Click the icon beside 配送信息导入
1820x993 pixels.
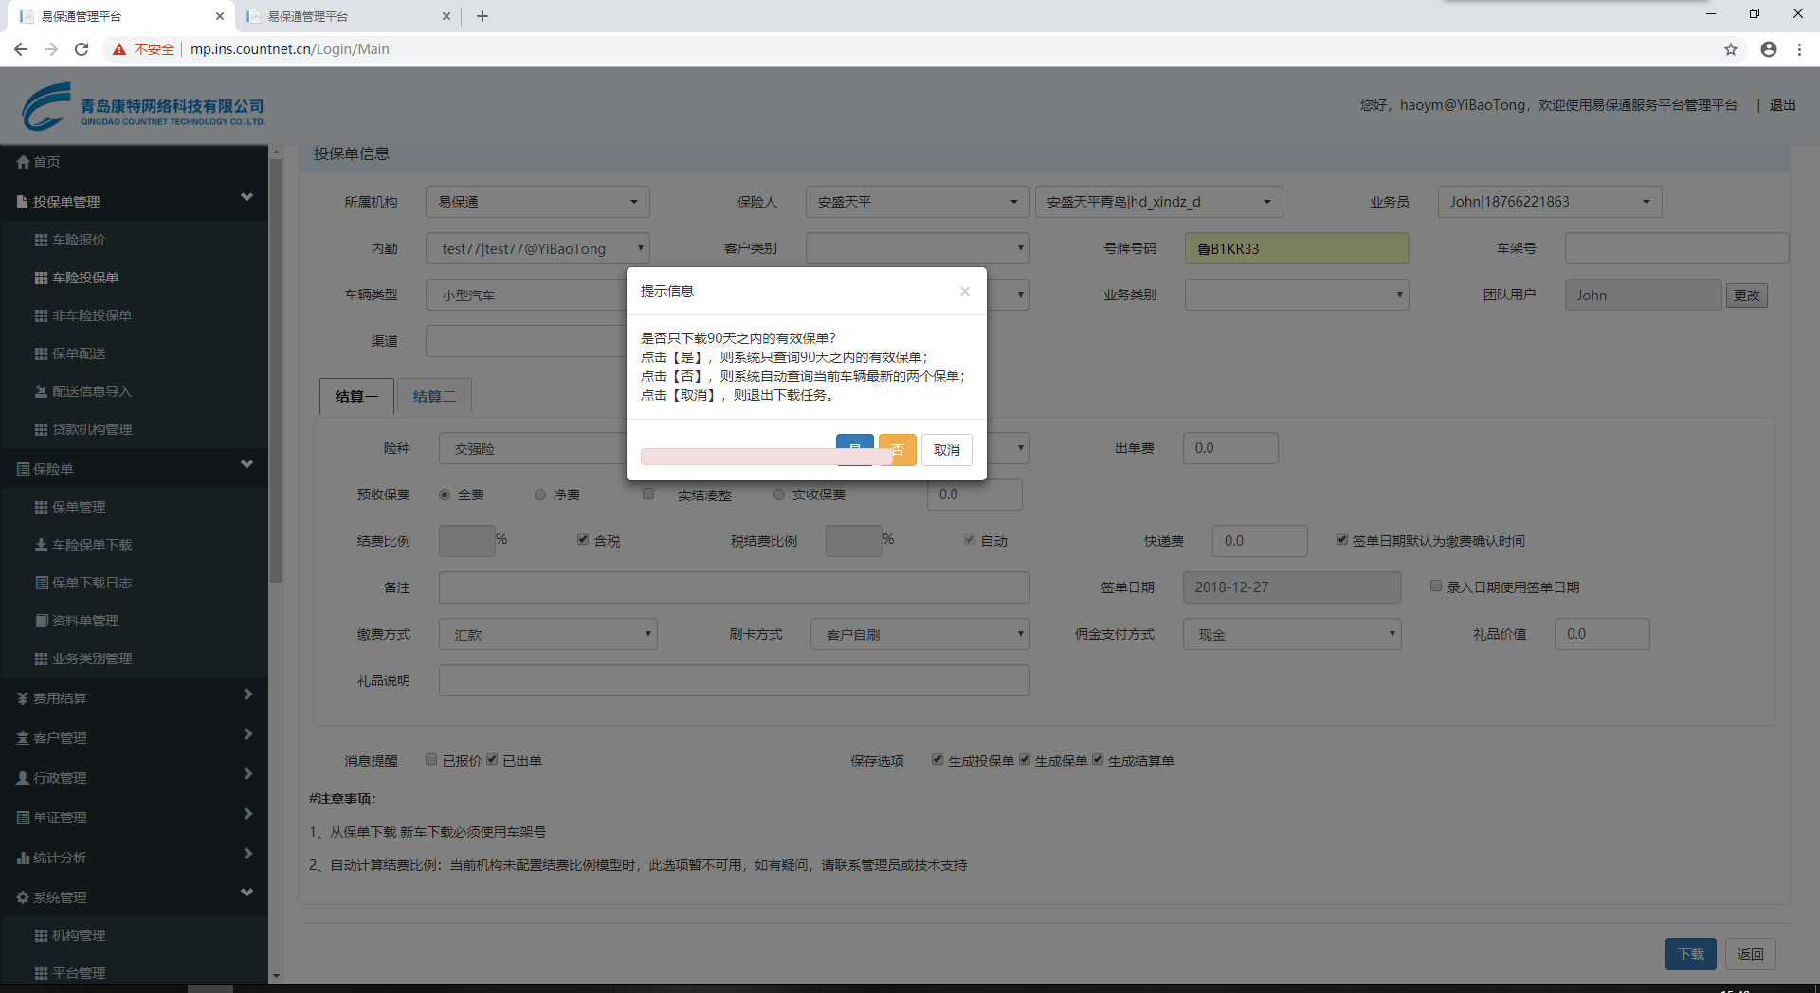pyautogui.click(x=41, y=391)
